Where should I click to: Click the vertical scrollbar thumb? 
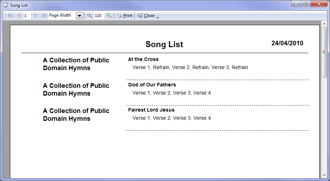click(324, 52)
